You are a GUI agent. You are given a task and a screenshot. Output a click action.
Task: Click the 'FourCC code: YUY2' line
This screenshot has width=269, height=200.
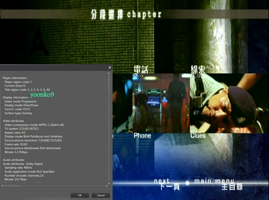coord(17,109)
